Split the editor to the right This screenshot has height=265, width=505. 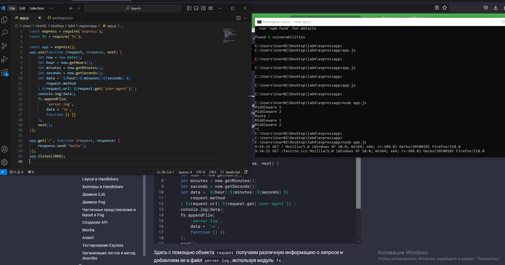point(238,18)
